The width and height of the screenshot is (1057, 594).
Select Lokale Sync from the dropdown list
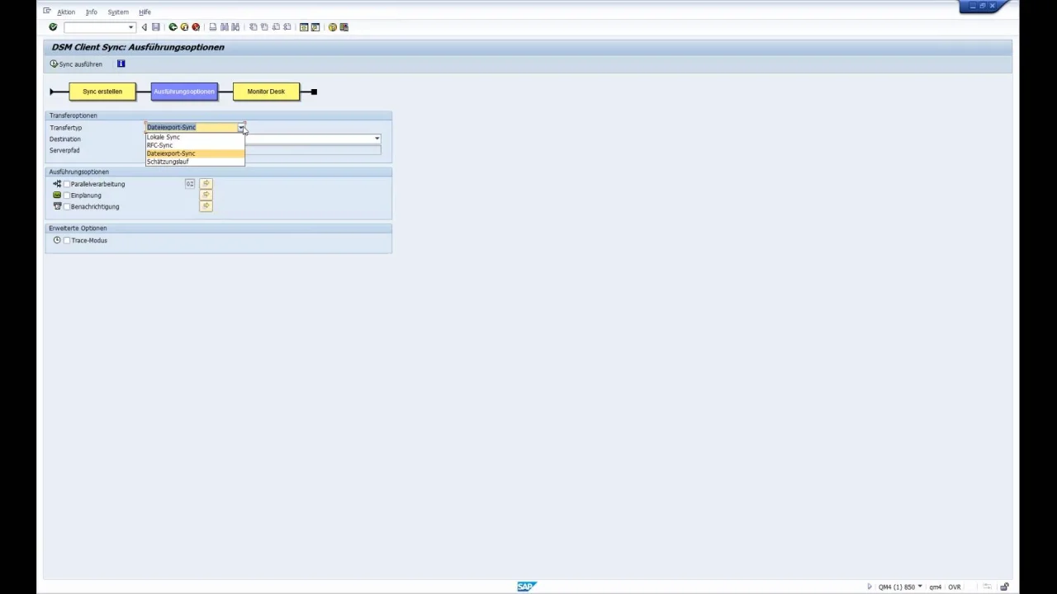click(x=195, y=137)
